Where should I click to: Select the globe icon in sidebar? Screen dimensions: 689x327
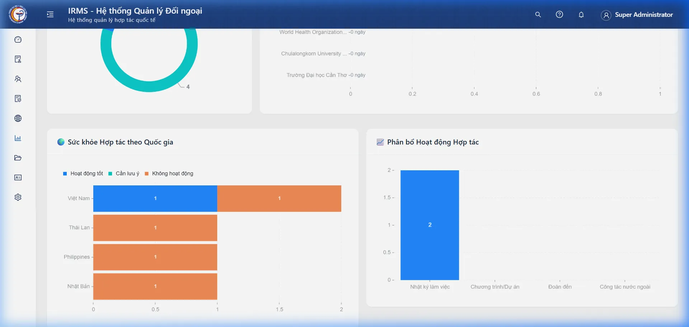pyautogui.click(x=18, y=119)
